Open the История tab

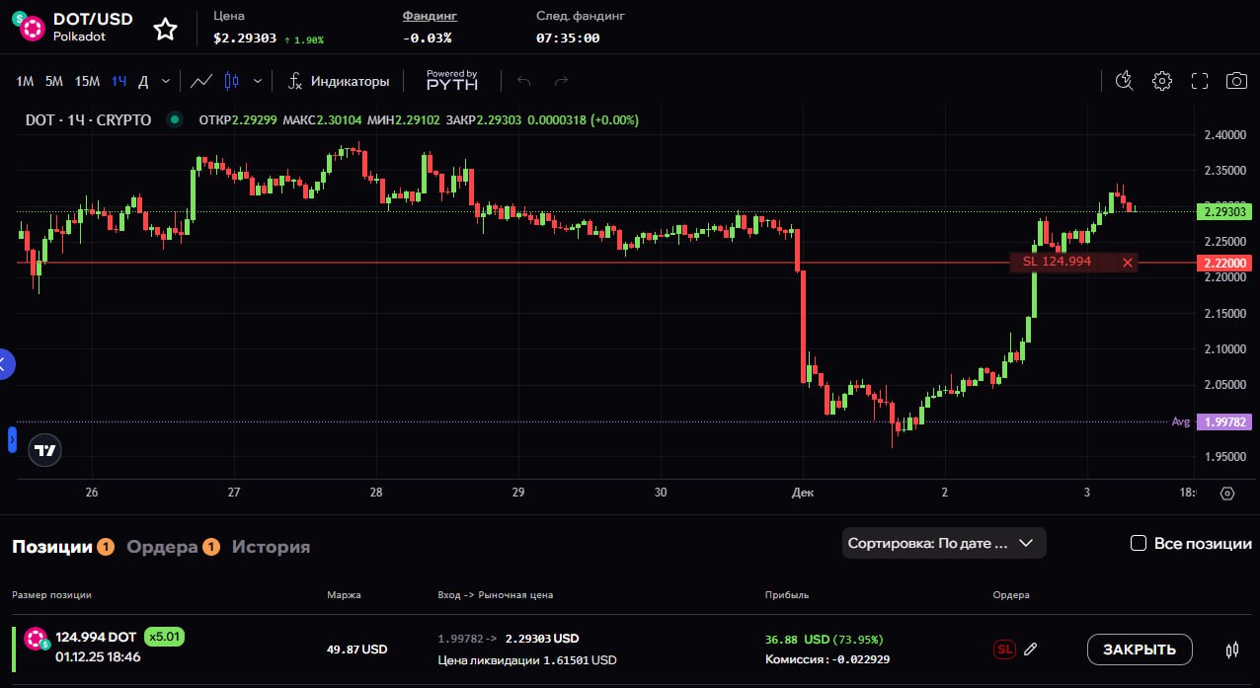pos(271,547)
